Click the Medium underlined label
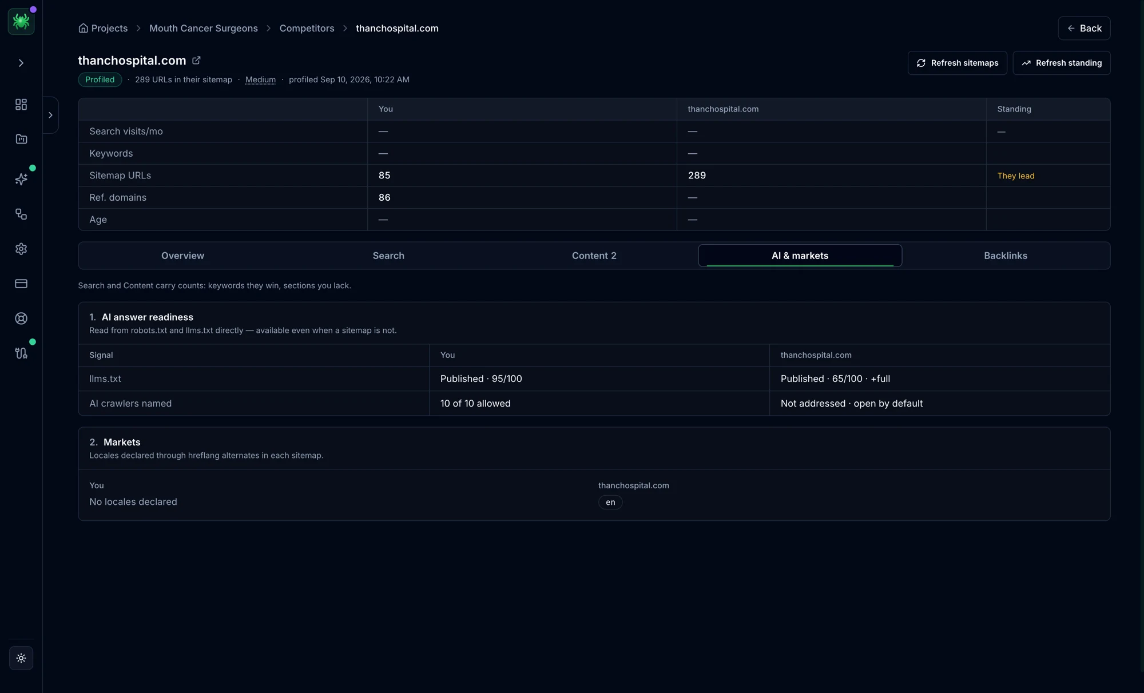 (x=260, y=79)
